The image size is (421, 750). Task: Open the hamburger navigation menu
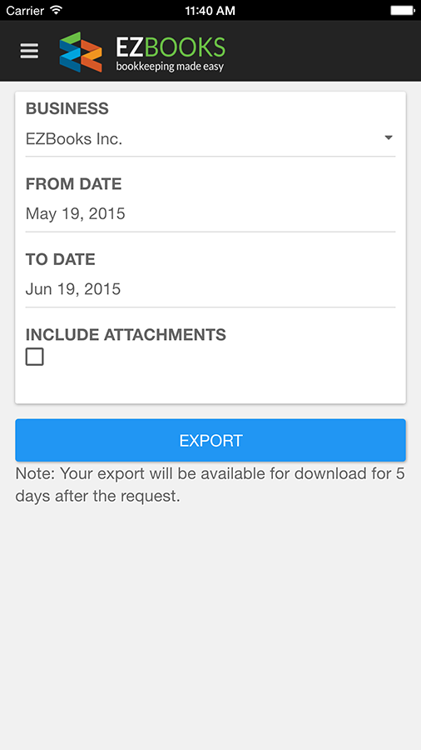point(29,51)
